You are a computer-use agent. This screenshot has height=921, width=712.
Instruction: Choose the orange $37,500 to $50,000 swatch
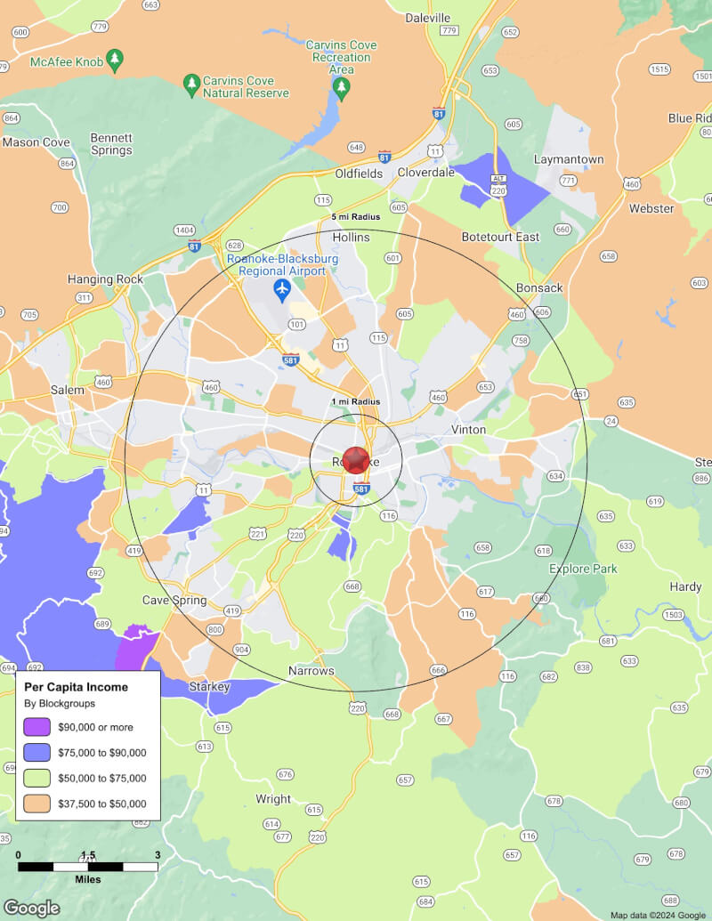coord(37,804)
